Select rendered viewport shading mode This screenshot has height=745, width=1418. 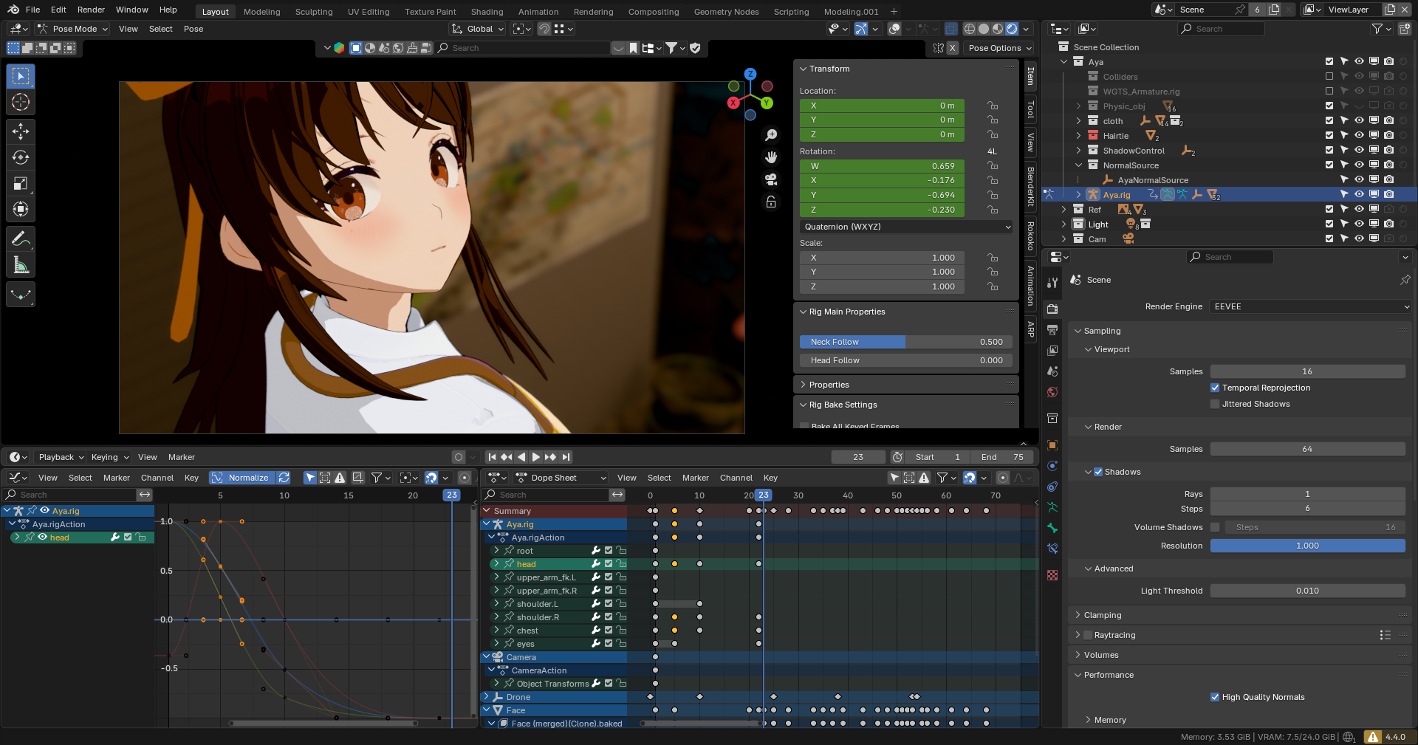(x=1012, y=29)
